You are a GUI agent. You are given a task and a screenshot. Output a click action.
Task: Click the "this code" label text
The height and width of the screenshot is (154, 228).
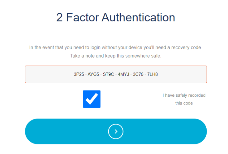[184, 103]
